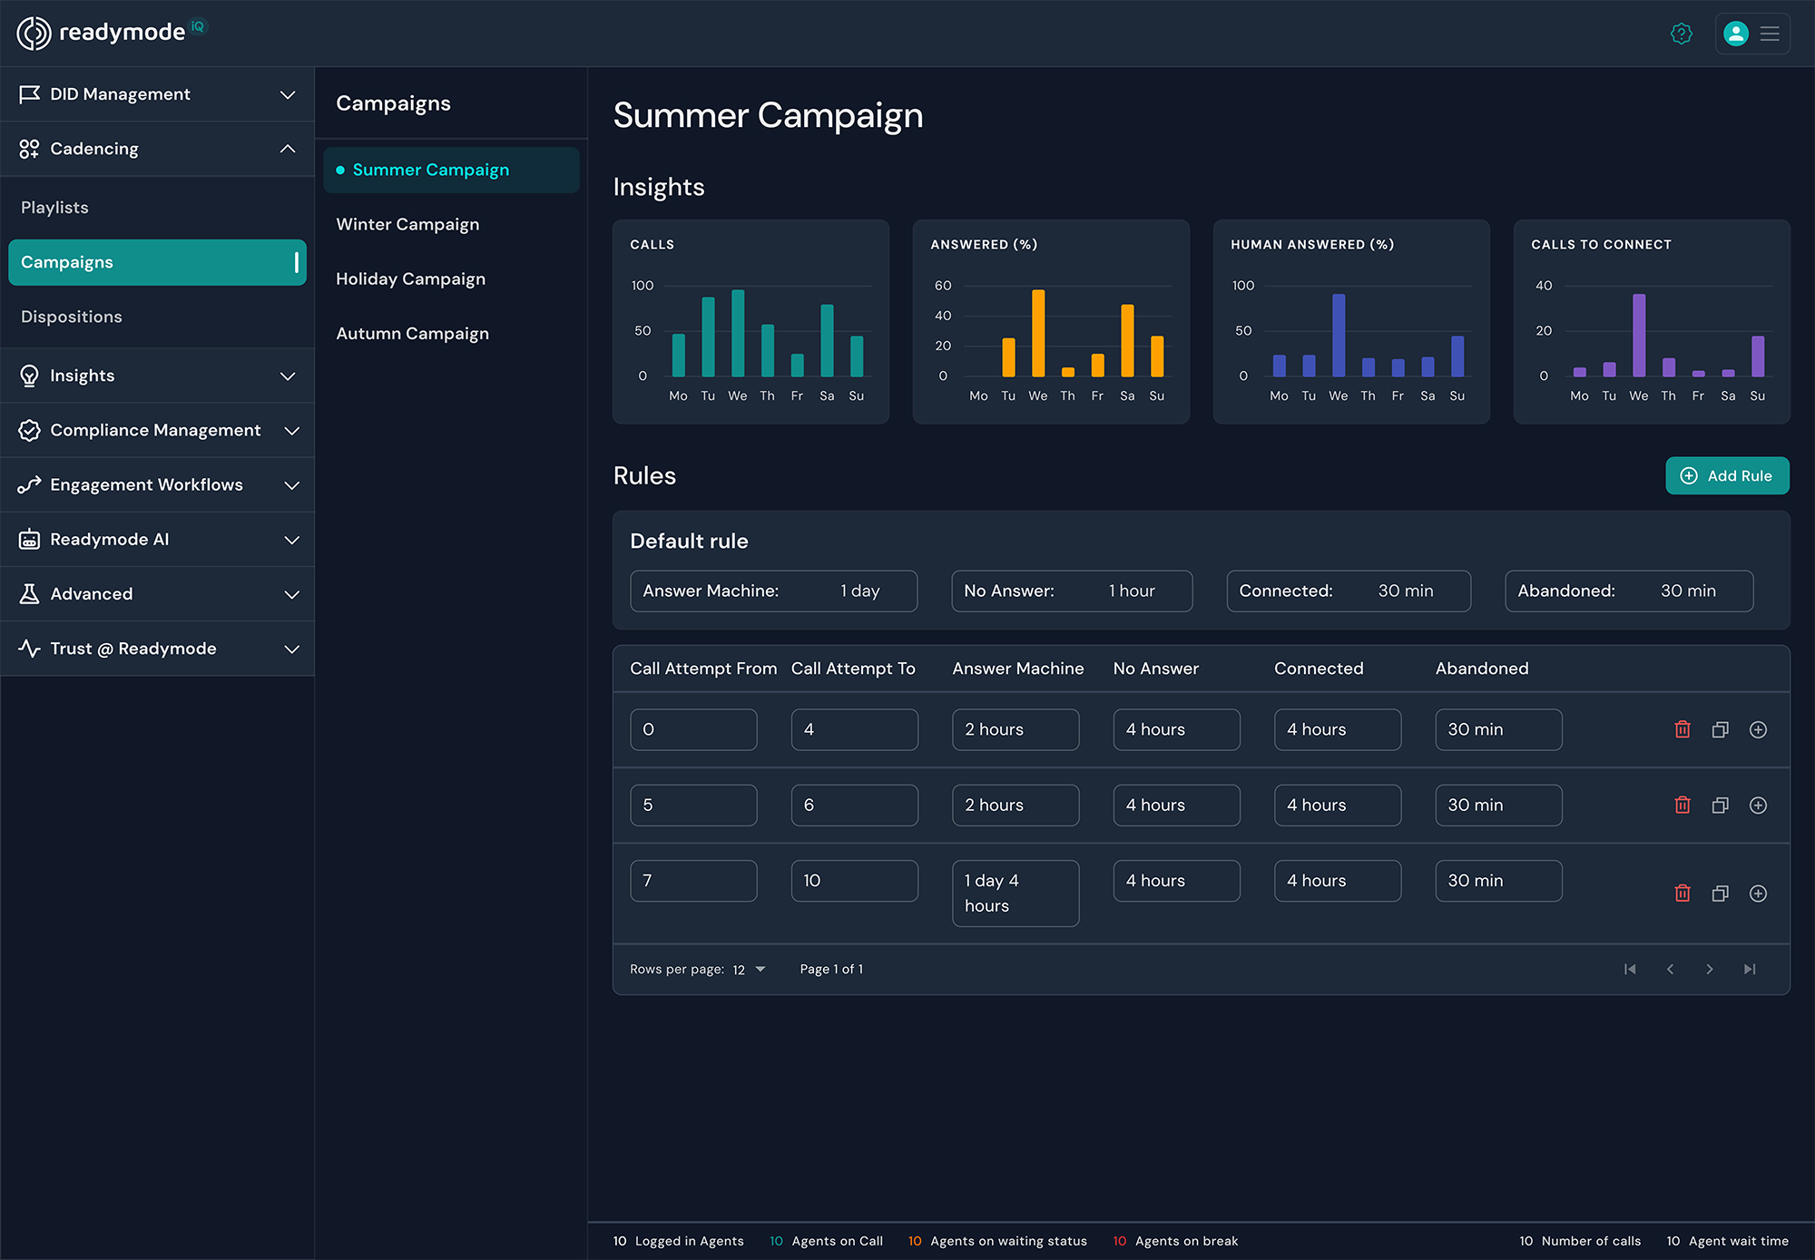Select the Winter Campaign

(x=407, y=224)
